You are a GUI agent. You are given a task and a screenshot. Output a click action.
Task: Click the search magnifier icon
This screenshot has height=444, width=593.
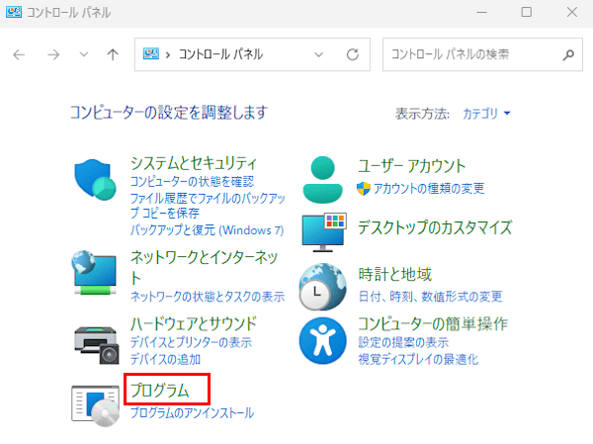click(568, 55)
